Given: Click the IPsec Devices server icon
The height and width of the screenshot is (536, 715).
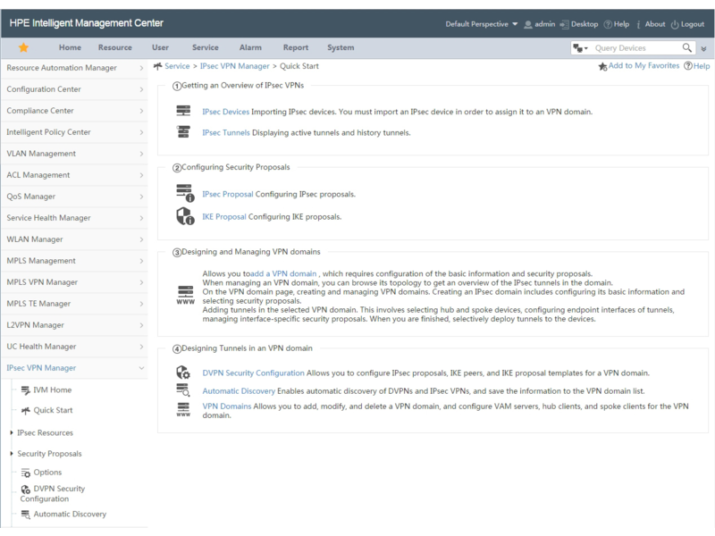Looking at the screenshot, I should coord(183,111).
